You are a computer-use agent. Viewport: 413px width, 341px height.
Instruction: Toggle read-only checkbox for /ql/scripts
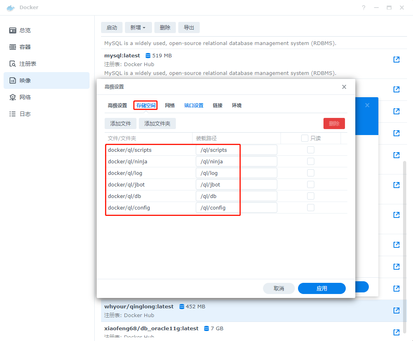311,150
